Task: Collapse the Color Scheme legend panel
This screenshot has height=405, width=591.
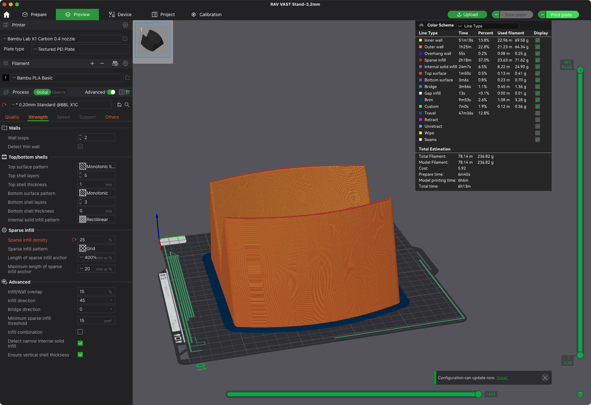Action: tap(421, 25)
